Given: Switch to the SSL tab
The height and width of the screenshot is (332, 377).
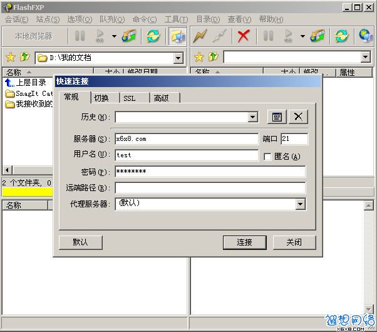Looking at the screenshot, I should coord(135,98).
